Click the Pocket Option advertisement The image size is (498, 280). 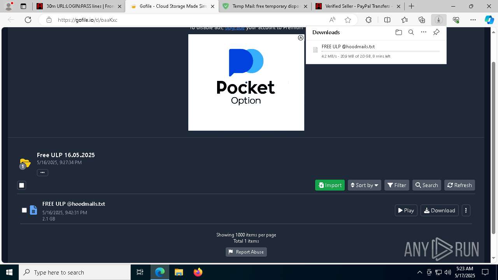(x=246, y=82)
